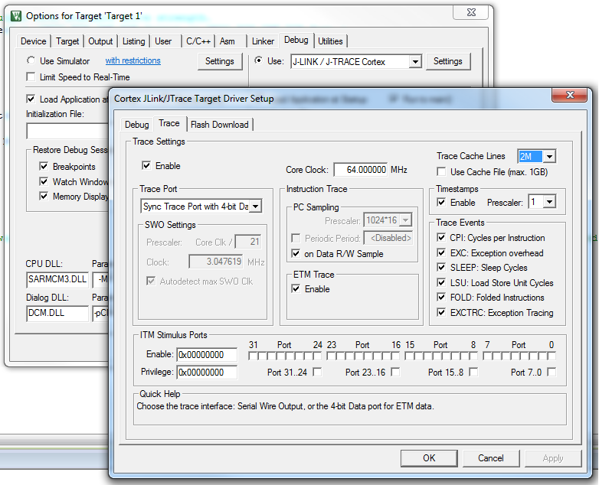This screenshot has width=599, height=485.
Task: Click the Core Clock 64.000000 field
Action: tap(361, 169)
